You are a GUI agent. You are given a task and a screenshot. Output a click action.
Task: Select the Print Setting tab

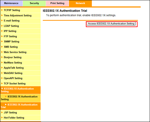coord(57,3)
